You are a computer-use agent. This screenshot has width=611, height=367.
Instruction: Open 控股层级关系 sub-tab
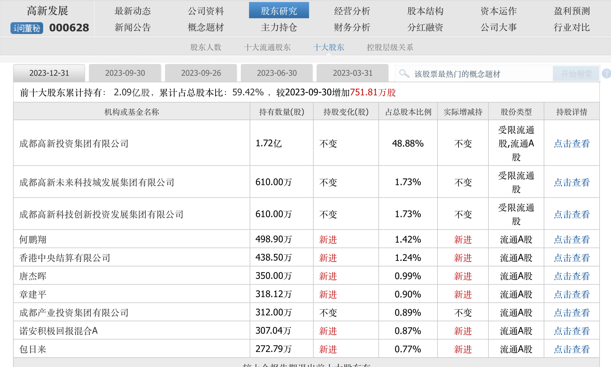(390, 47)
